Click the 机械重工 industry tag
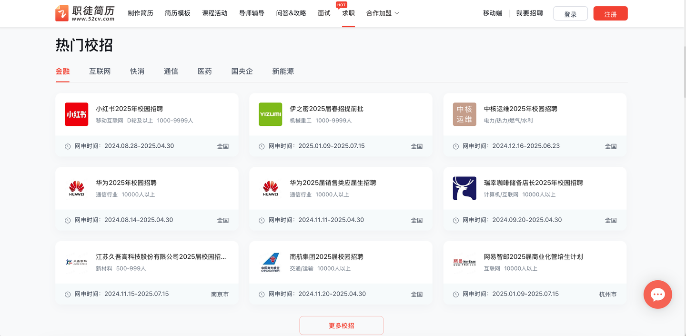 coord(301,121)
